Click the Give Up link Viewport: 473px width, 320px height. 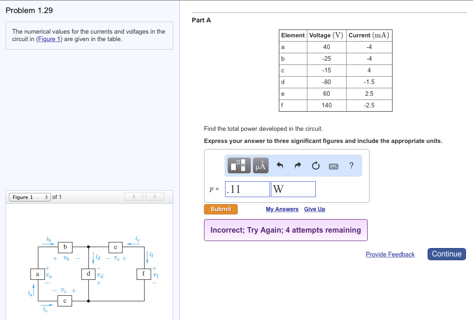[314, 209]
